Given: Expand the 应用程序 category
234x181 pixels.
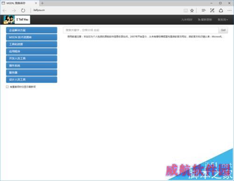Looking at the screenshot, I should [x=32, y=51].
